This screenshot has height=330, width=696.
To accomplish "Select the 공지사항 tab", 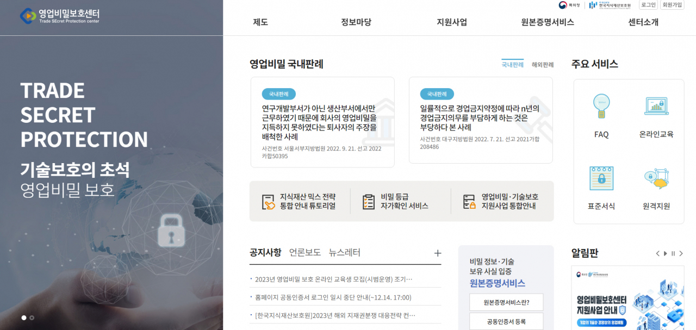I will tap(265, 253).
